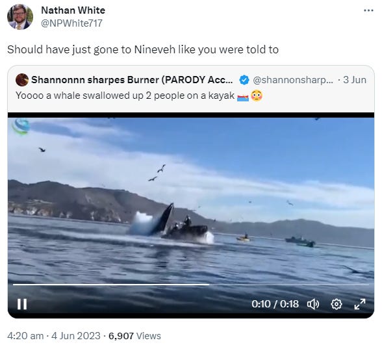The height and width of the screenshot is (347, 382).
Task: Click the Nathan White display name
Action: 73,10
